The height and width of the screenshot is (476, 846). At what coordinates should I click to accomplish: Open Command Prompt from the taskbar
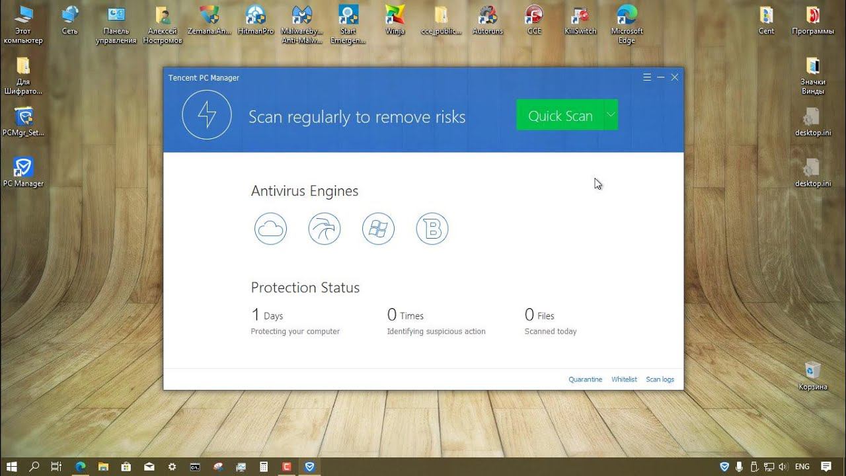point(195,466)
